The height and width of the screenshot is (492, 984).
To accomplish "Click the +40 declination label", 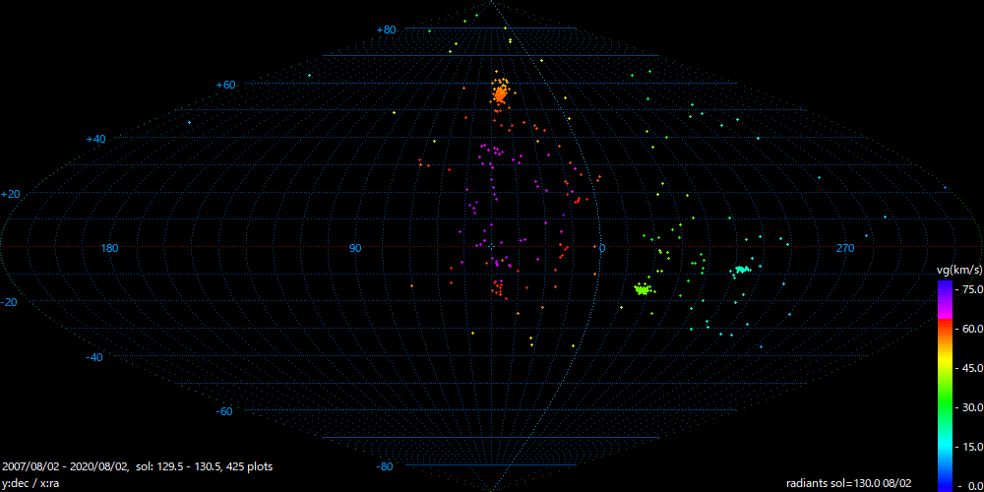I will (x=95, y=140).
